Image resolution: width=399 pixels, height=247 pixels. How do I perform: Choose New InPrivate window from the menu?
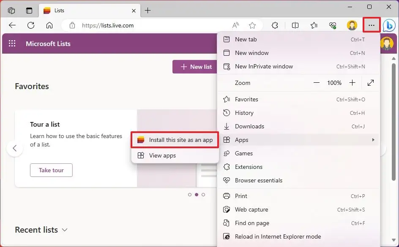click(265, 66)
